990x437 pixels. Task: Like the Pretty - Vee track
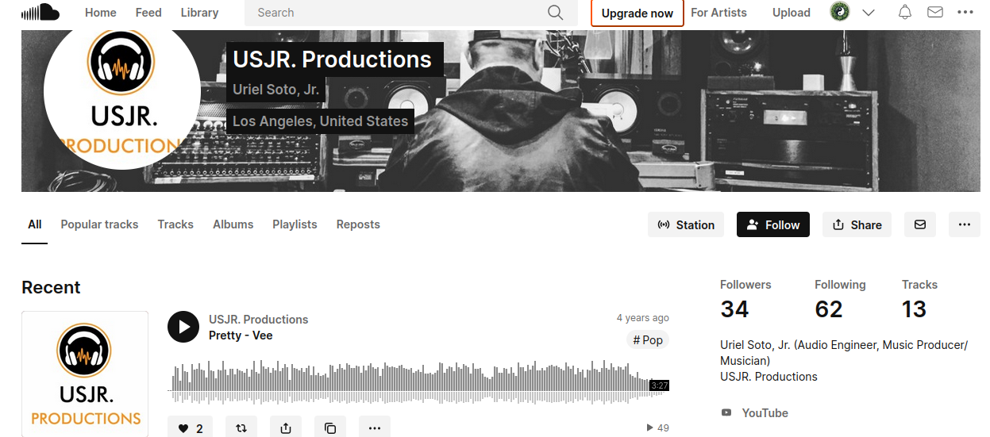[191, 428]
